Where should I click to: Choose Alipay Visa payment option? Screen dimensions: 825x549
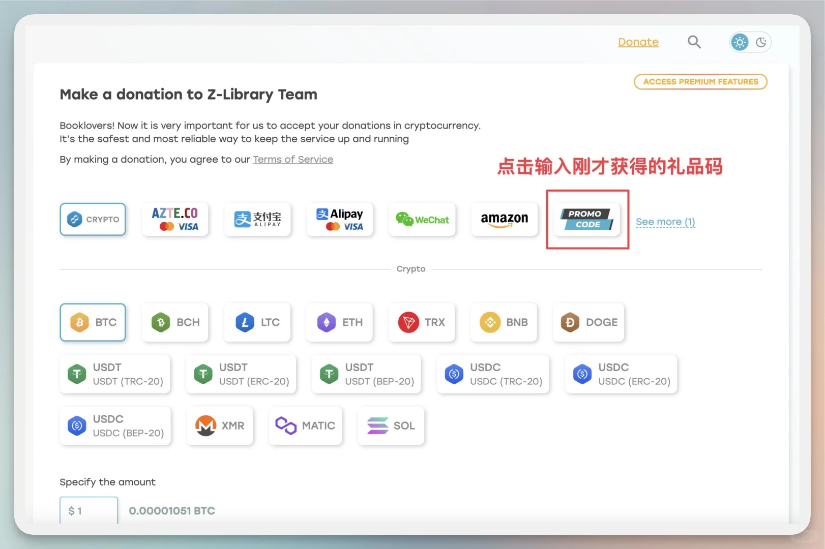click(x=340, y=219)
